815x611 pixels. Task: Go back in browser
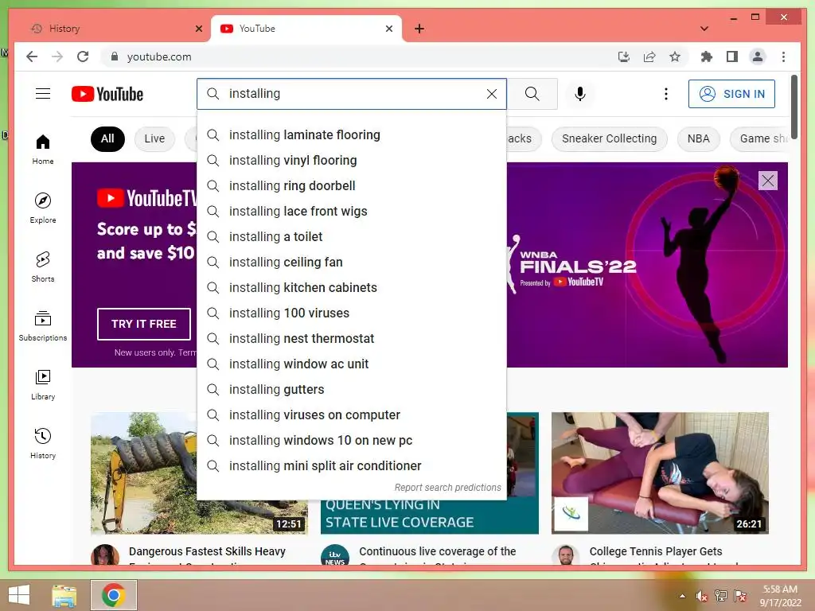click(x=32, y=56)
